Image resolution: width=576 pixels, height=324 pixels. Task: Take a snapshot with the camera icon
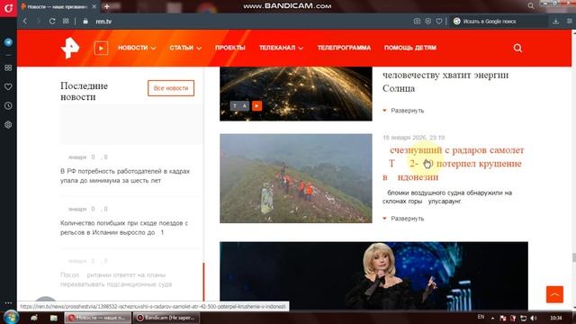click(x=417, y=22)
